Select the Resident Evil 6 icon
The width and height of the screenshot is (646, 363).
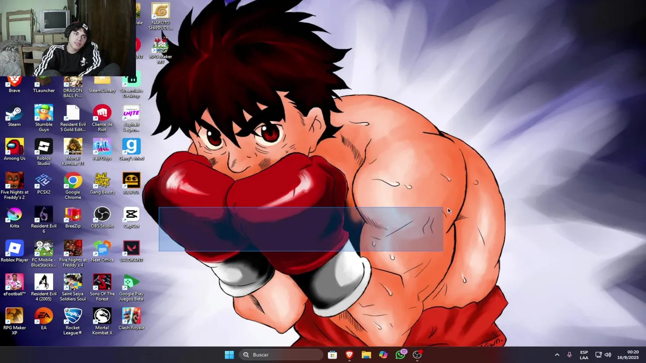coord(44,219)
